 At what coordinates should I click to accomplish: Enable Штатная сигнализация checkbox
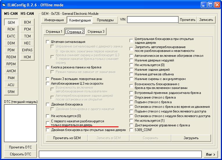pos(48,42)
